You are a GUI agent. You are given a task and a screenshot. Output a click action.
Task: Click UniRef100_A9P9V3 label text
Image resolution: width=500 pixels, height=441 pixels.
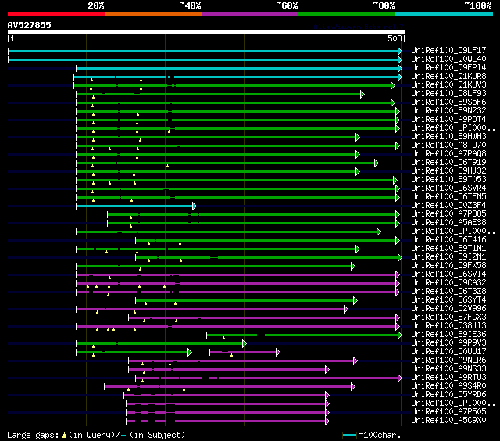[448, 343]
